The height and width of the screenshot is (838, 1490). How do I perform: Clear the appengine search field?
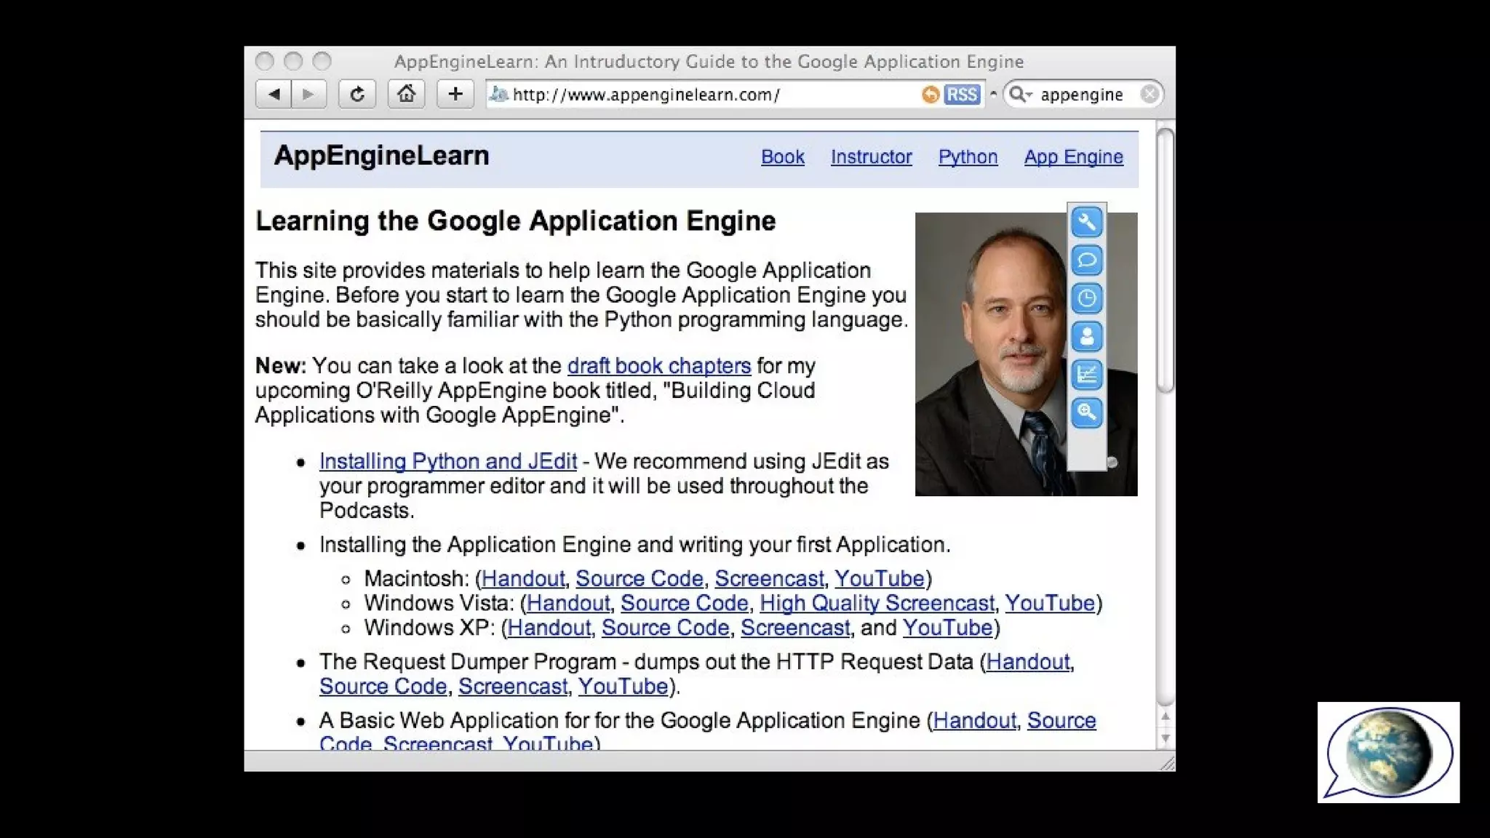pyautogui.click(x=1149, y=95)
